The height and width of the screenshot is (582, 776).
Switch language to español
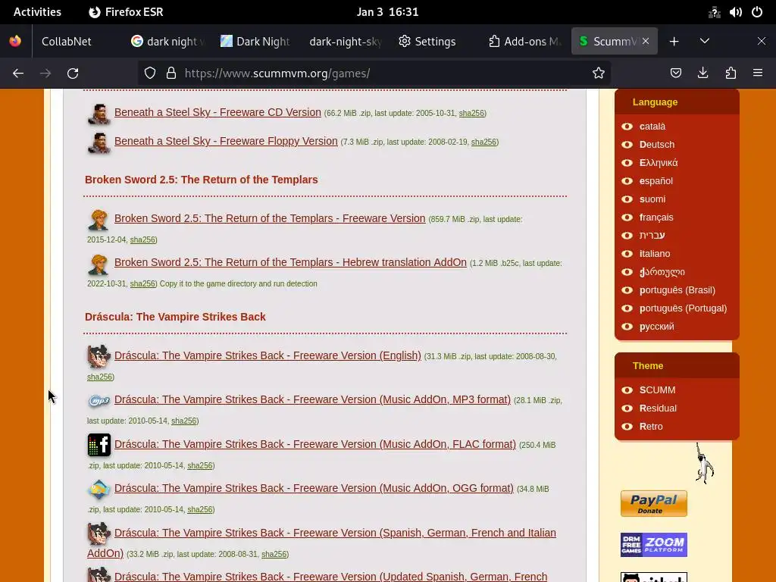656,181
